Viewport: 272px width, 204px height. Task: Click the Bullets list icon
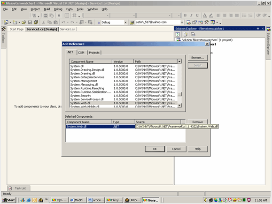pyautogui.click(x=244, y=15)
